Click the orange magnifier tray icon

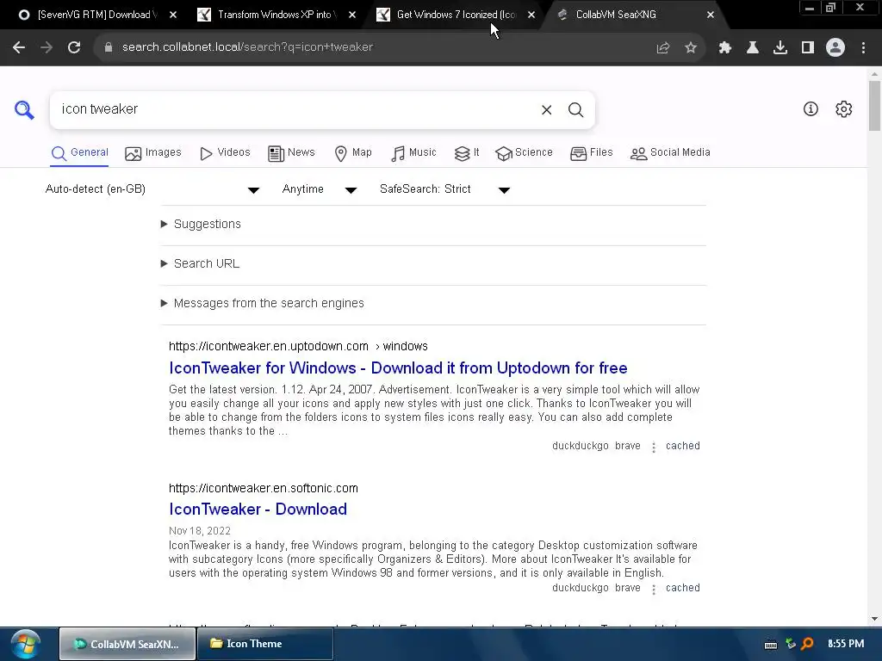(x=808, y=644)
